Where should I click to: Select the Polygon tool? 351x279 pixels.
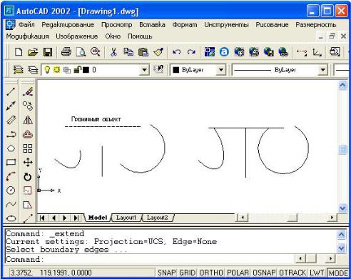tap(11, 148)
